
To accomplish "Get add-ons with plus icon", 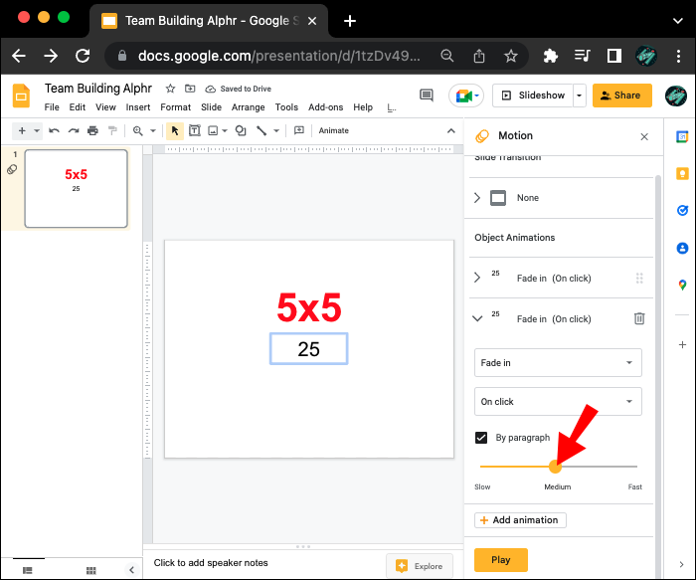I will point(682,344).
